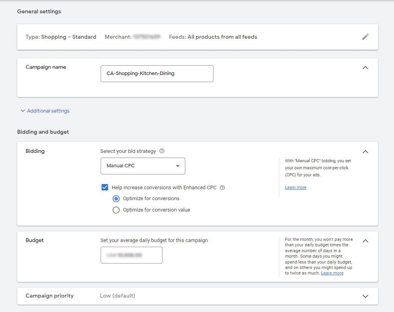Open Learn more about Manual CPC bidding
The image size is (394, 312).
coord(295,187)
